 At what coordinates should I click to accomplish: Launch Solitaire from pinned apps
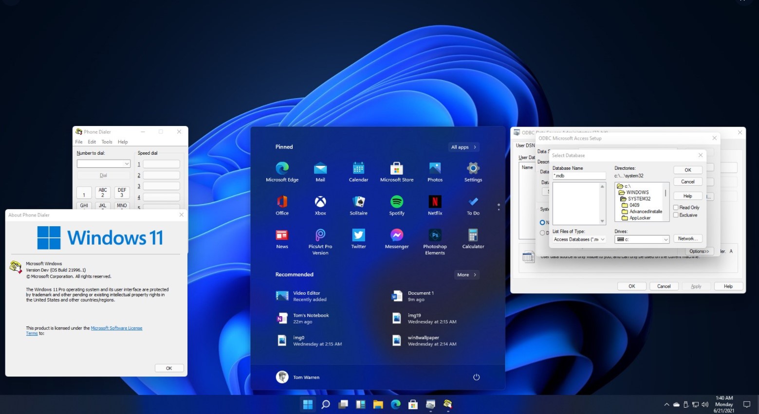(x=358, y=205)
